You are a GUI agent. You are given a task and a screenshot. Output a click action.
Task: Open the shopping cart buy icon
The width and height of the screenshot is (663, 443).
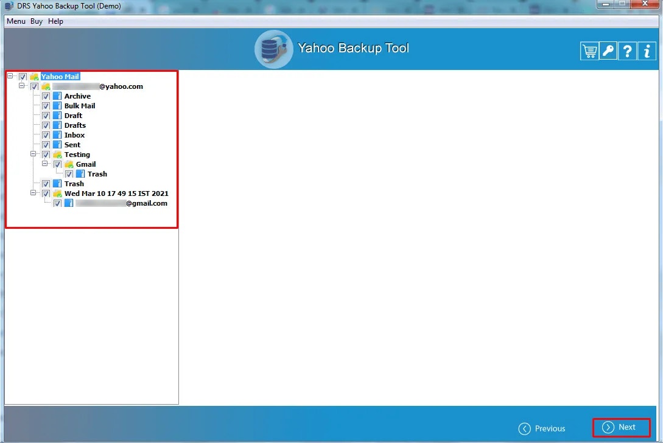589,51
